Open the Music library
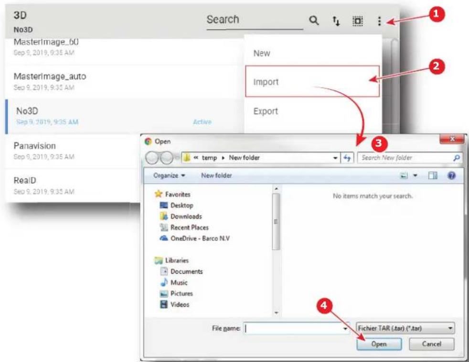Viewport: 469px width, 362px height. pos(174,282)
